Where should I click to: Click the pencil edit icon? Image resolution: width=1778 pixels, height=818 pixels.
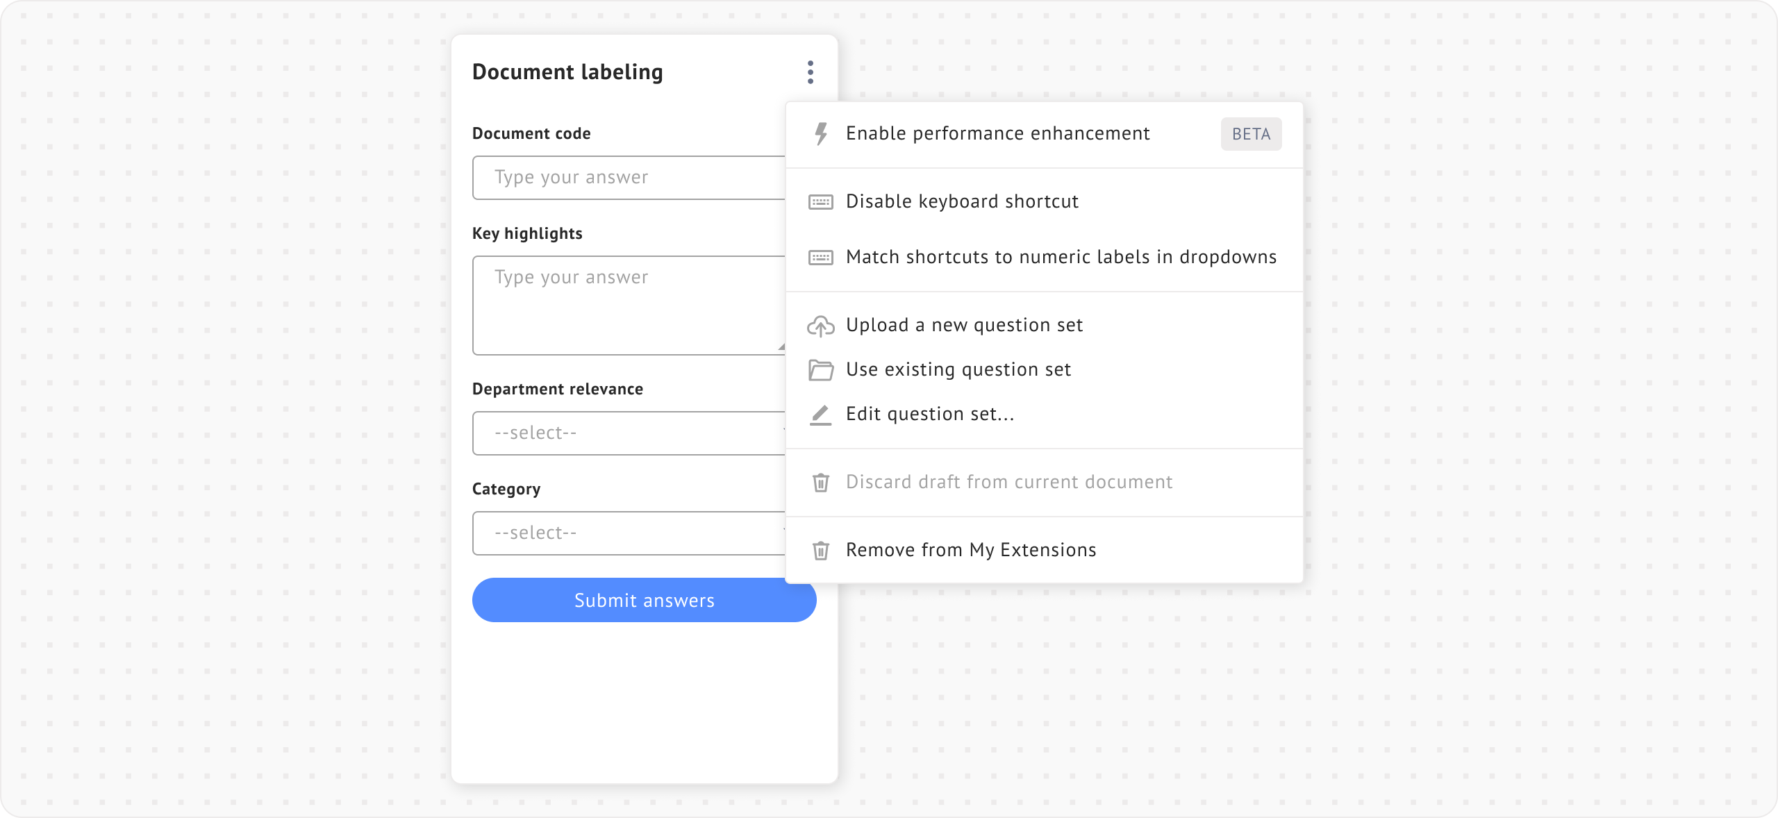click(x=821, y=415)
